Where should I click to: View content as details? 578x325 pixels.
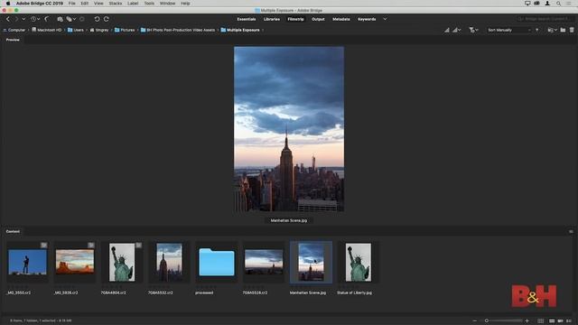(560, 321)
